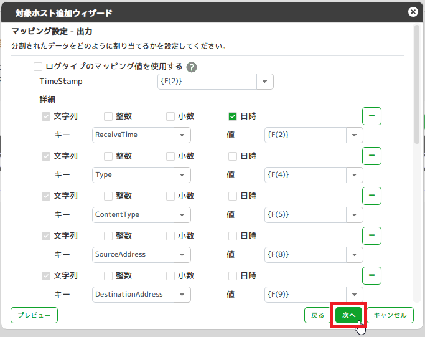425x337 pixels.
Task: Click the プレビュー button
Action: click(34, 315)
